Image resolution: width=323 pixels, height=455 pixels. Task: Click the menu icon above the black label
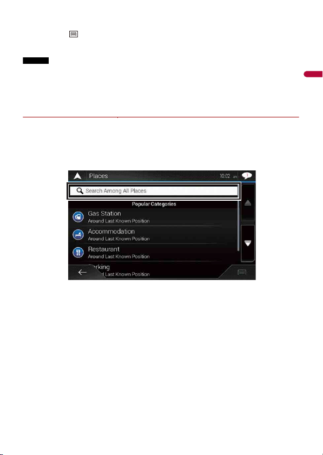(74, 34)
